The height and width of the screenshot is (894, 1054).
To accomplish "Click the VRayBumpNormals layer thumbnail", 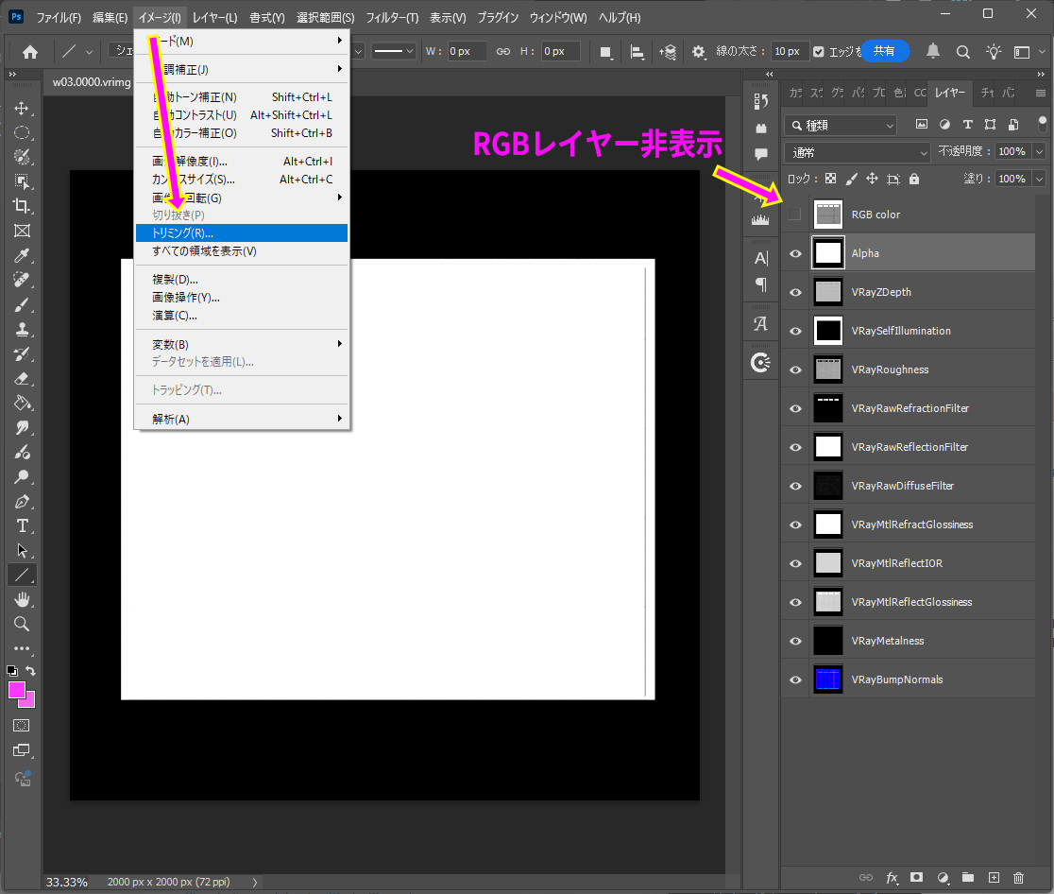I will pyautogui.click(x=827, y=679).
